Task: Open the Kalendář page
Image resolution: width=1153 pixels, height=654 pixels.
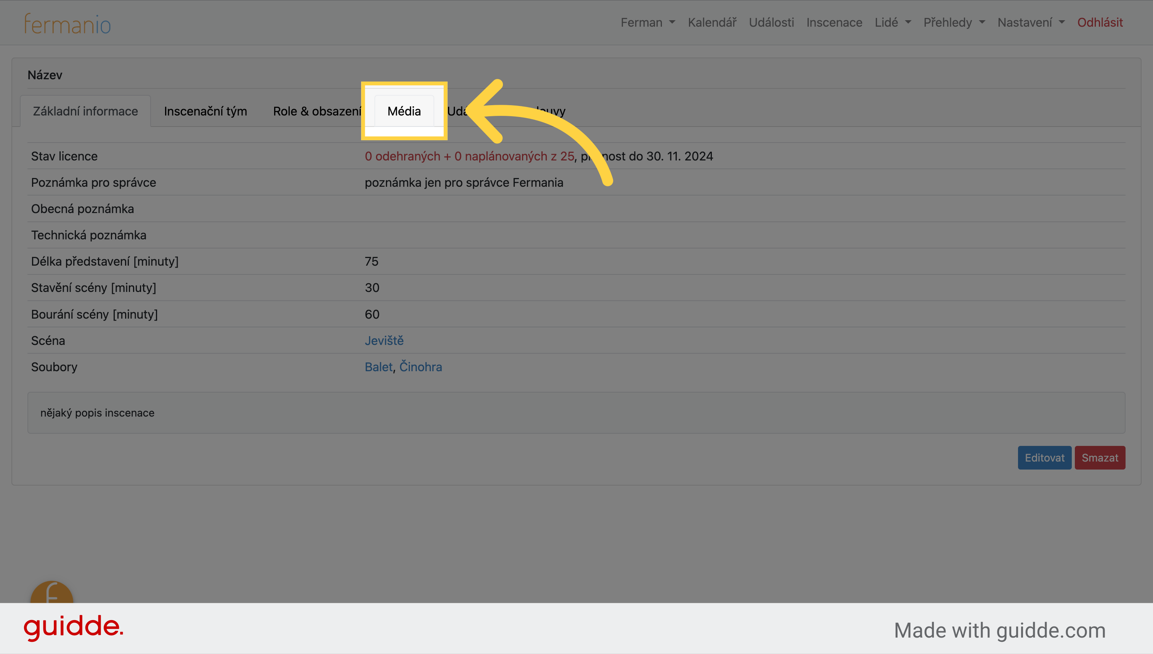Action: pyautogui.click(x=712, y=22)
